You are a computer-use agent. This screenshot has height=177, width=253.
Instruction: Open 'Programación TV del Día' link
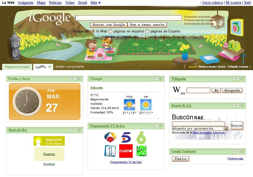(x=126, y=162)
